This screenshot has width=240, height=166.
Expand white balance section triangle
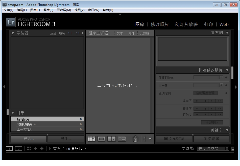226,85
